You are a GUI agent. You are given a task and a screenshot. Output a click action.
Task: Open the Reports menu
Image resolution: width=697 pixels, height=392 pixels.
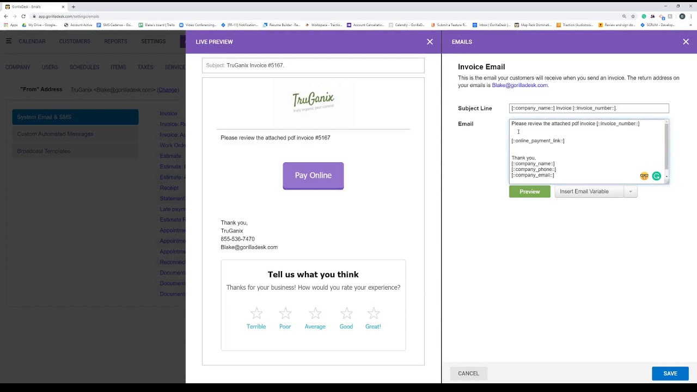pos(115,41)
